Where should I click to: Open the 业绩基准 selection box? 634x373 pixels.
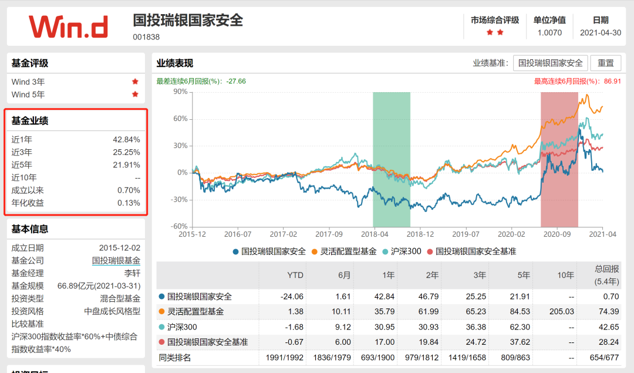[550, 63]
